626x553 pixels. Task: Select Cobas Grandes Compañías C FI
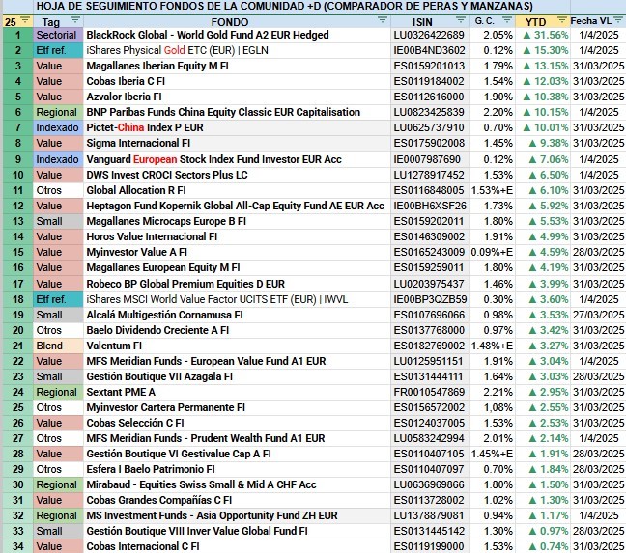(237, 500)
